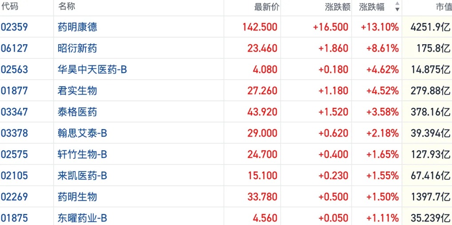
Task: Click stock code 03347
Action: (x=15, y=112)
